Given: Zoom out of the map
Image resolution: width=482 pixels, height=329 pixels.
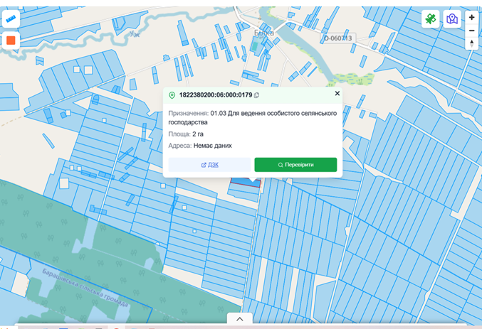Looking at the screenshot, I should (471, 31).
